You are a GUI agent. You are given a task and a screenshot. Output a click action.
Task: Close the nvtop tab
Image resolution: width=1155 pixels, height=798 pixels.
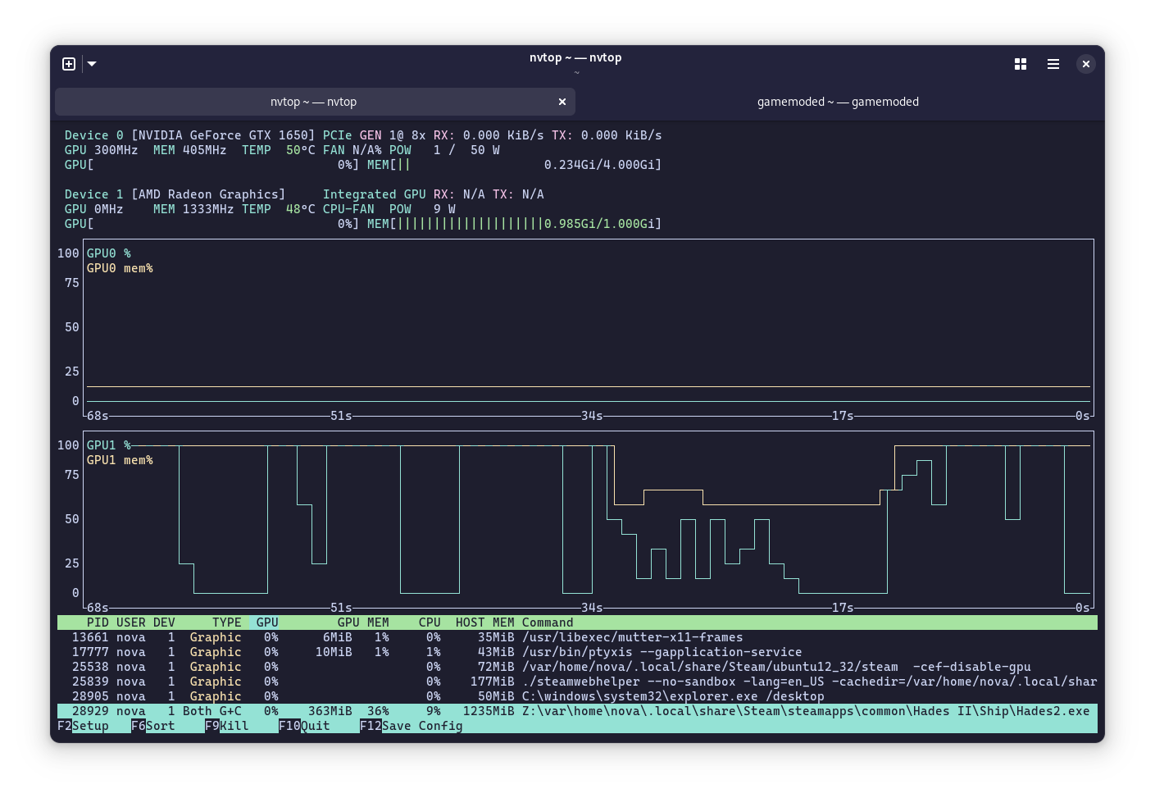(562, 102)
